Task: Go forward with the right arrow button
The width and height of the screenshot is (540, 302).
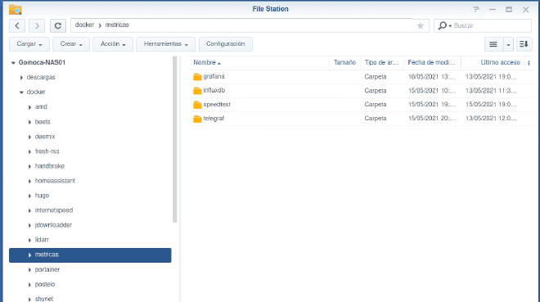Action: [37, 25]
